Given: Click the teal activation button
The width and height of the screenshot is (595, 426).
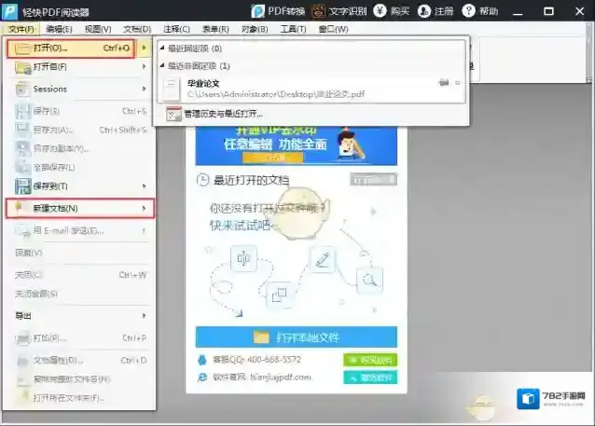Looking at the screenshot, I should pyautogui.click(x=370, y=378).
